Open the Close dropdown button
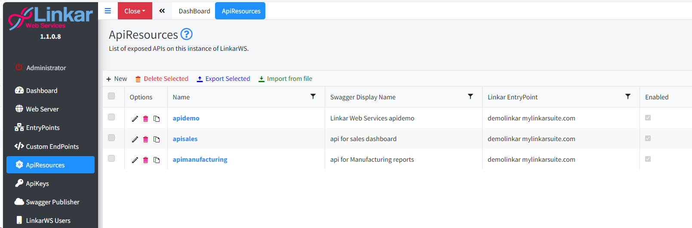Screen dimensions: 692x228 (135, 11)
